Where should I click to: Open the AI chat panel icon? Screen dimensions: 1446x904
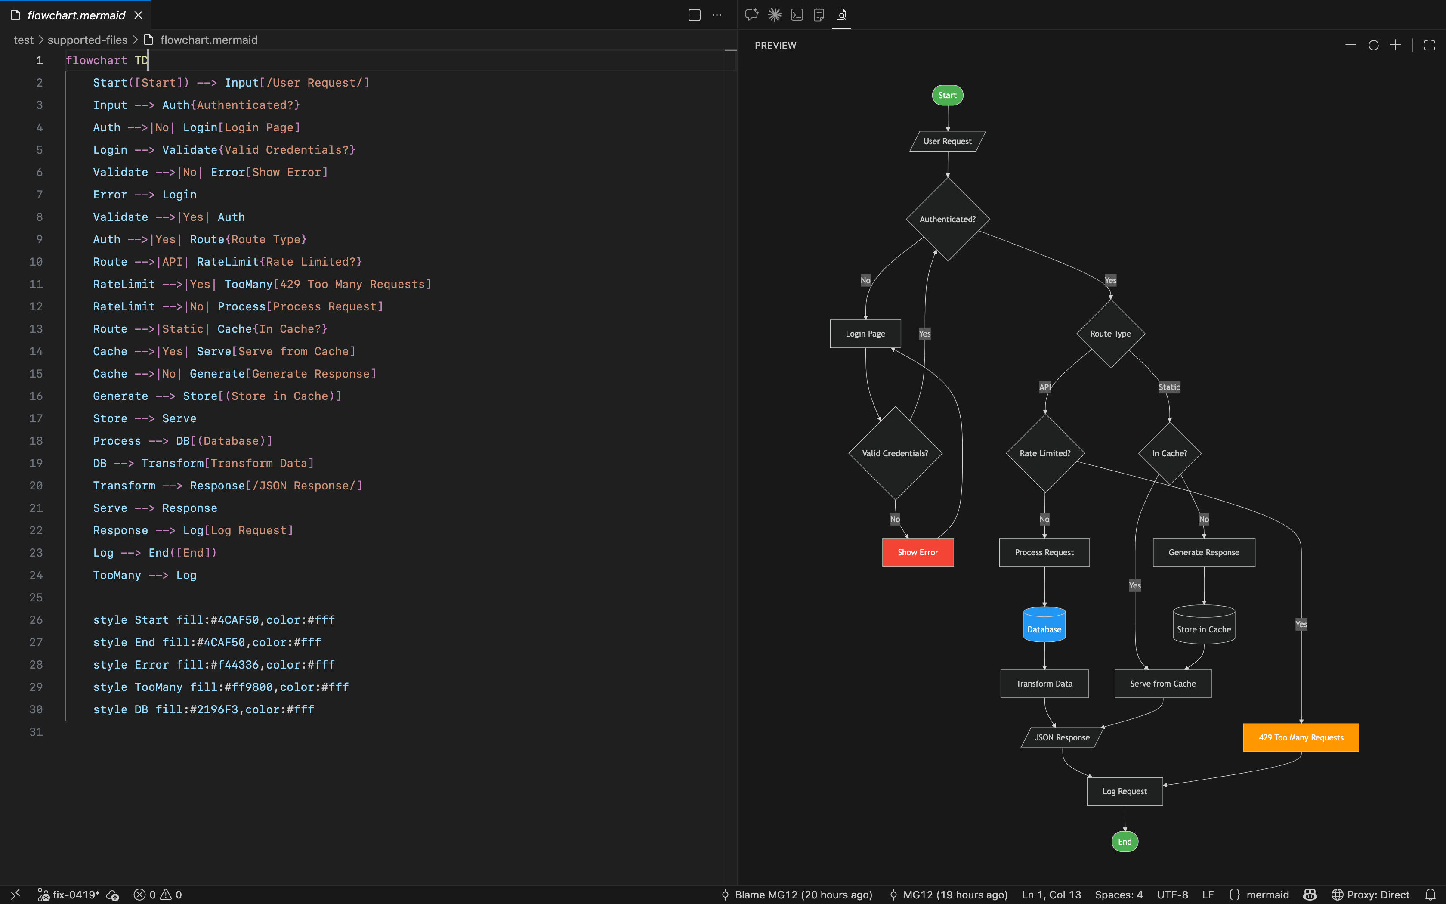(751, 14)
